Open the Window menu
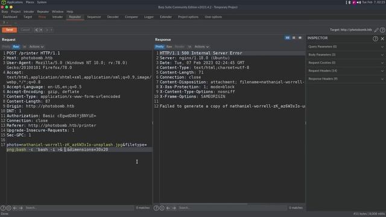Screen dimensions: 386x217 point(58,11)
